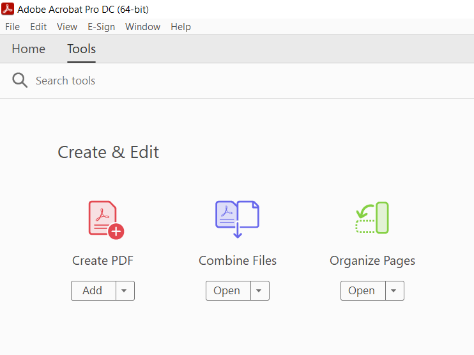The height and width of the screenshot is (355, 474).
Task: Switch to the Home tab
Action: click(29, 49)
